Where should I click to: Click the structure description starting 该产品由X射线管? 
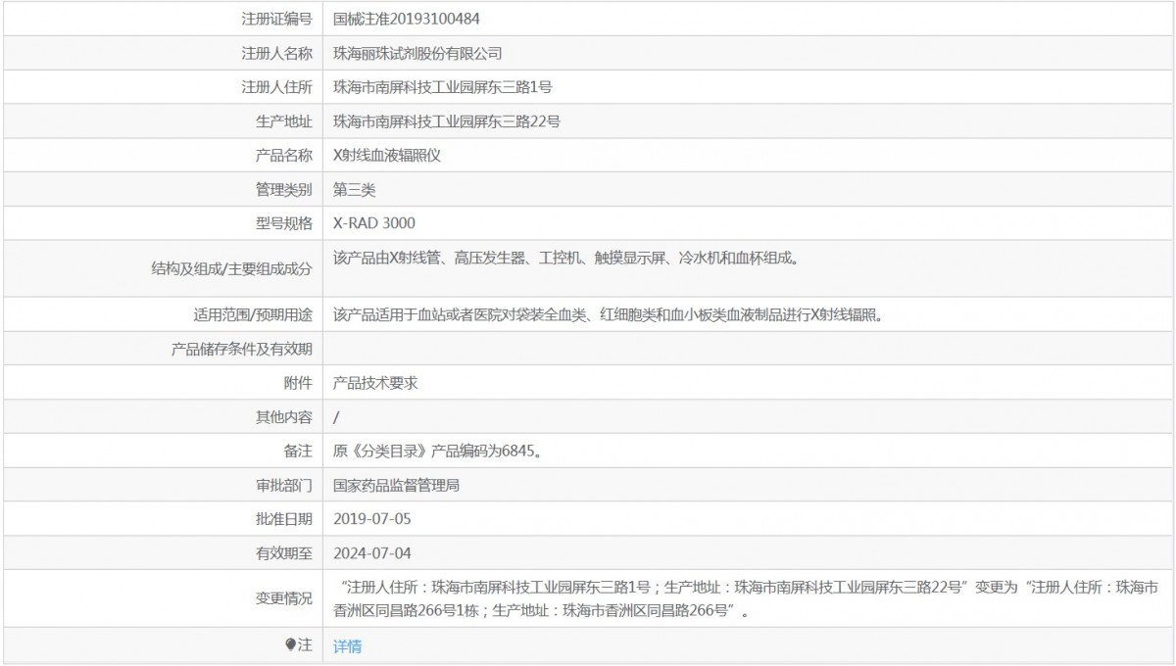coord(566,259)
